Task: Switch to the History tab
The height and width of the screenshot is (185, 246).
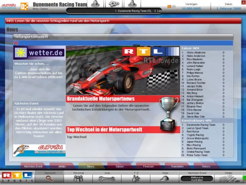Action: click(x=206, y=167)
